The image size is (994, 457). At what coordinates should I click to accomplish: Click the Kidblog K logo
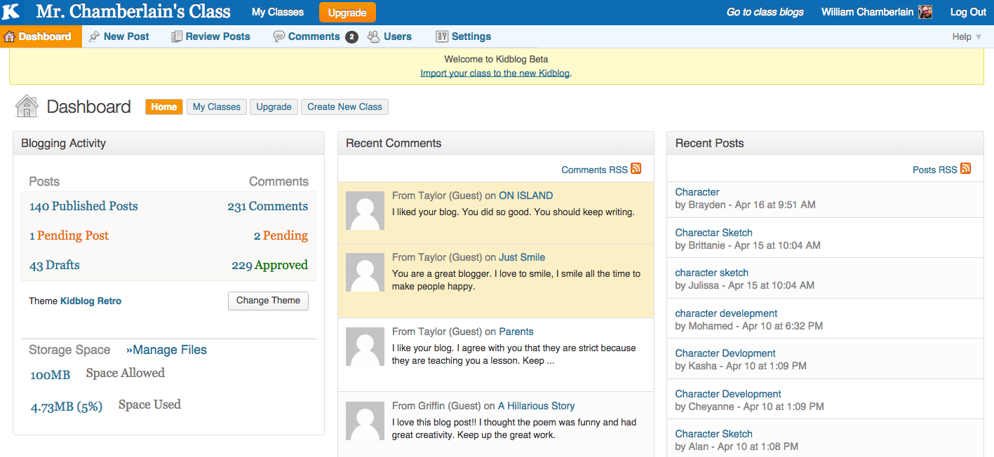pyautogui.click(x=10, y=11)
